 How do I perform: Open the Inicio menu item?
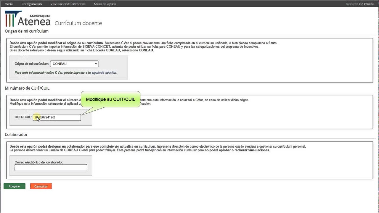click(9, 4)
